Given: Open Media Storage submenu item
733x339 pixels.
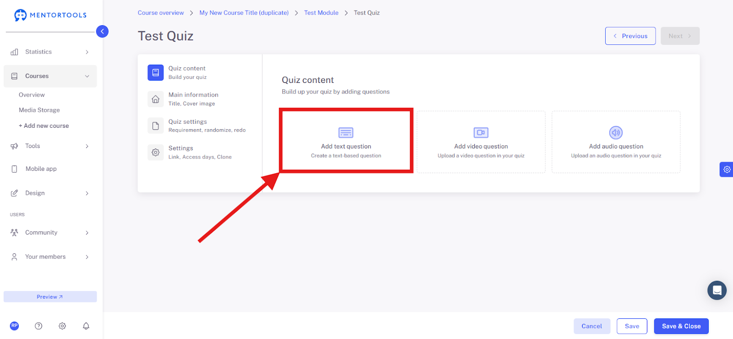Looking at the screenshot, I should (39, 110).
